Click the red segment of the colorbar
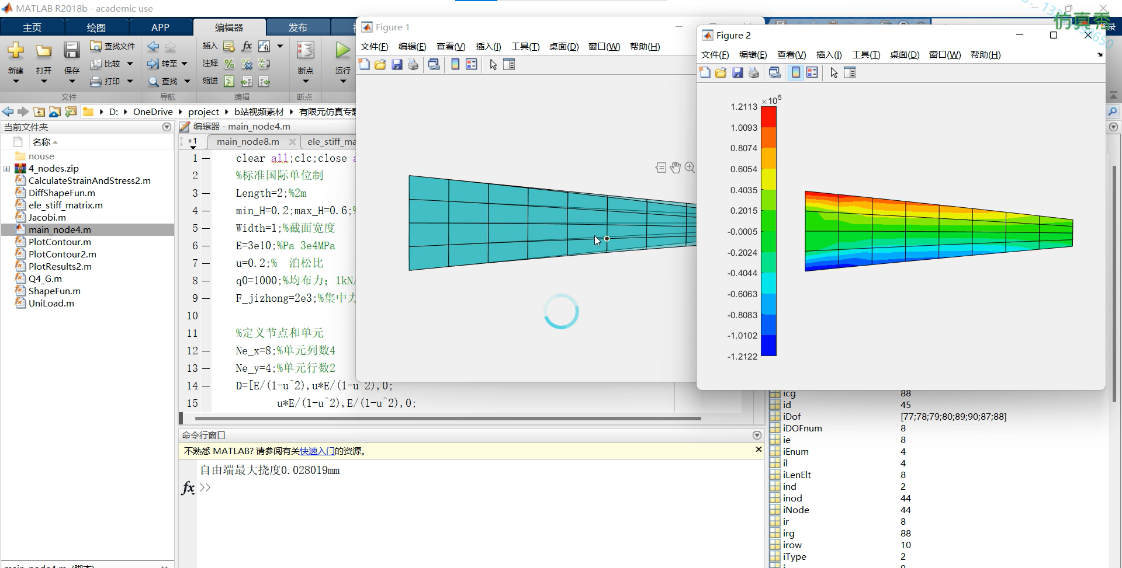Image resolution: width=1122 pixels, height=568 pixels. click(768, 117)
